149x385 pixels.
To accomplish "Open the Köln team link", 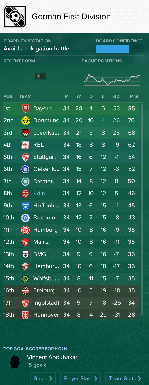I will 39,193.
